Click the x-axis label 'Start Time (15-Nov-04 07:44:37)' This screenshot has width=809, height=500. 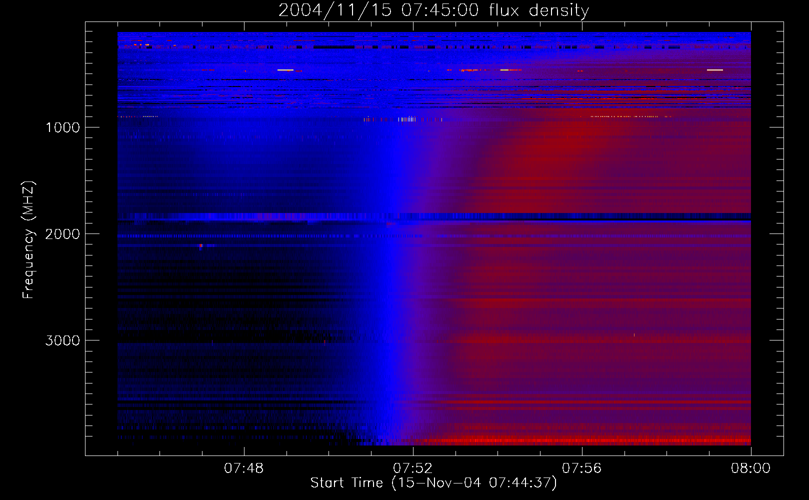pyautogui.click(x=433, y=483)
